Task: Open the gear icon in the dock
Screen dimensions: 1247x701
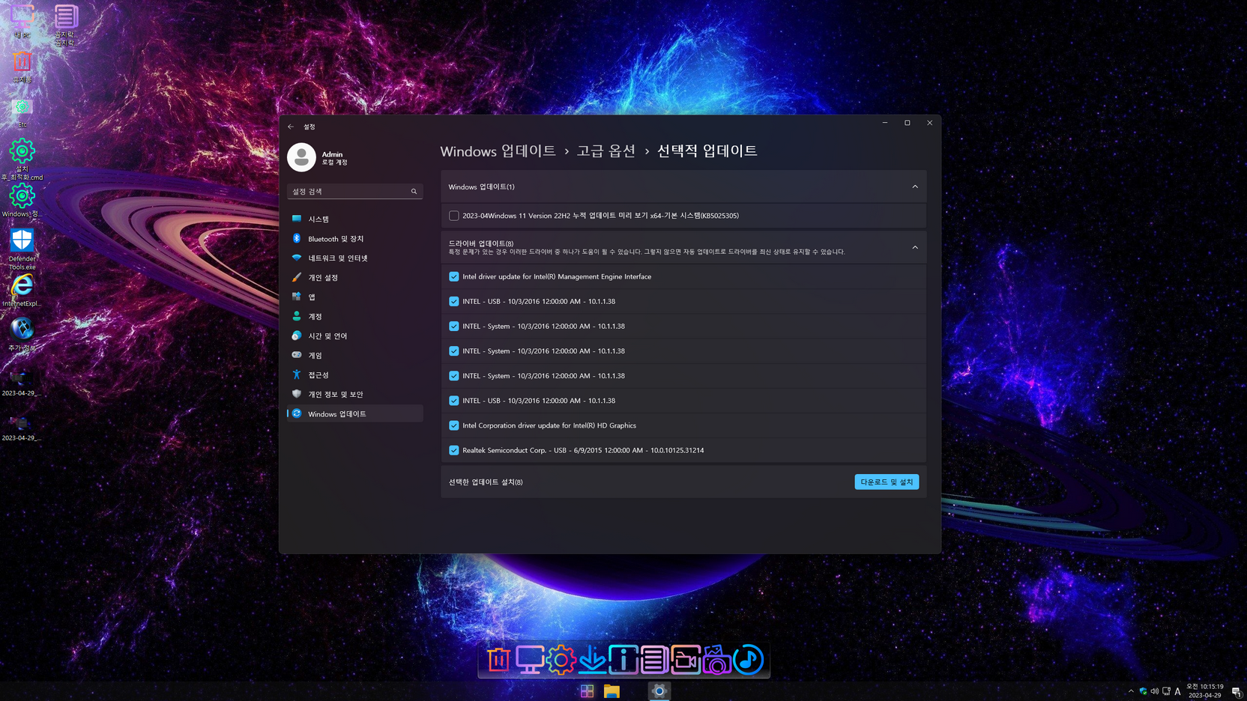Action: click(561, 660)
